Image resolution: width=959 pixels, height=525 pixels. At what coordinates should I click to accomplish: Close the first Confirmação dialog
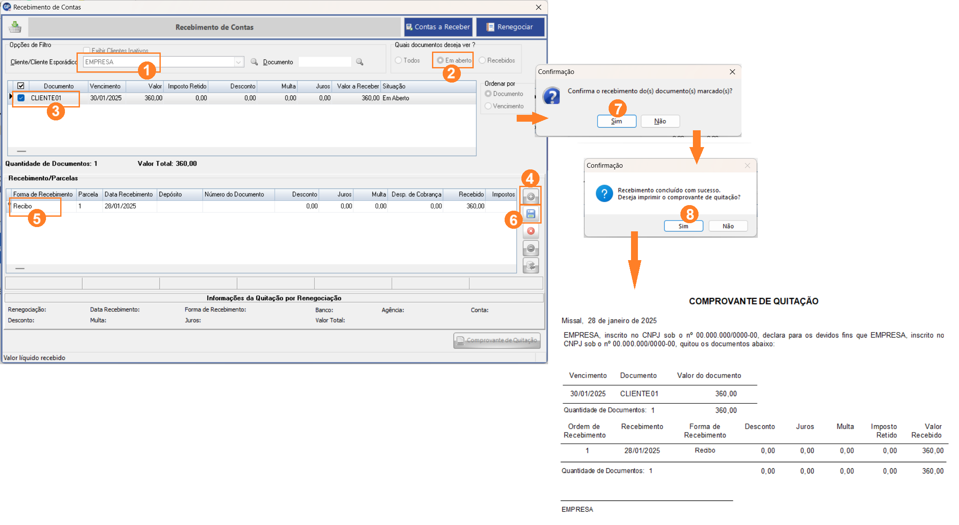(x=732, y=72)
